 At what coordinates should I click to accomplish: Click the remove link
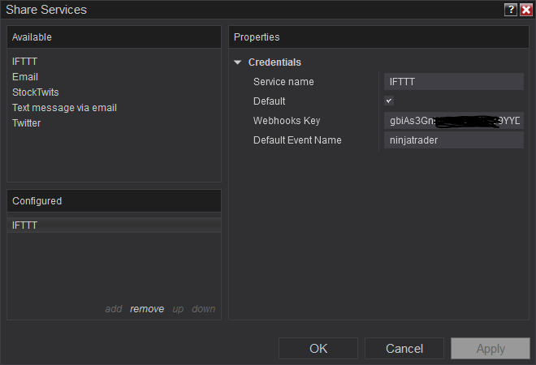click(x=147, y=309)
